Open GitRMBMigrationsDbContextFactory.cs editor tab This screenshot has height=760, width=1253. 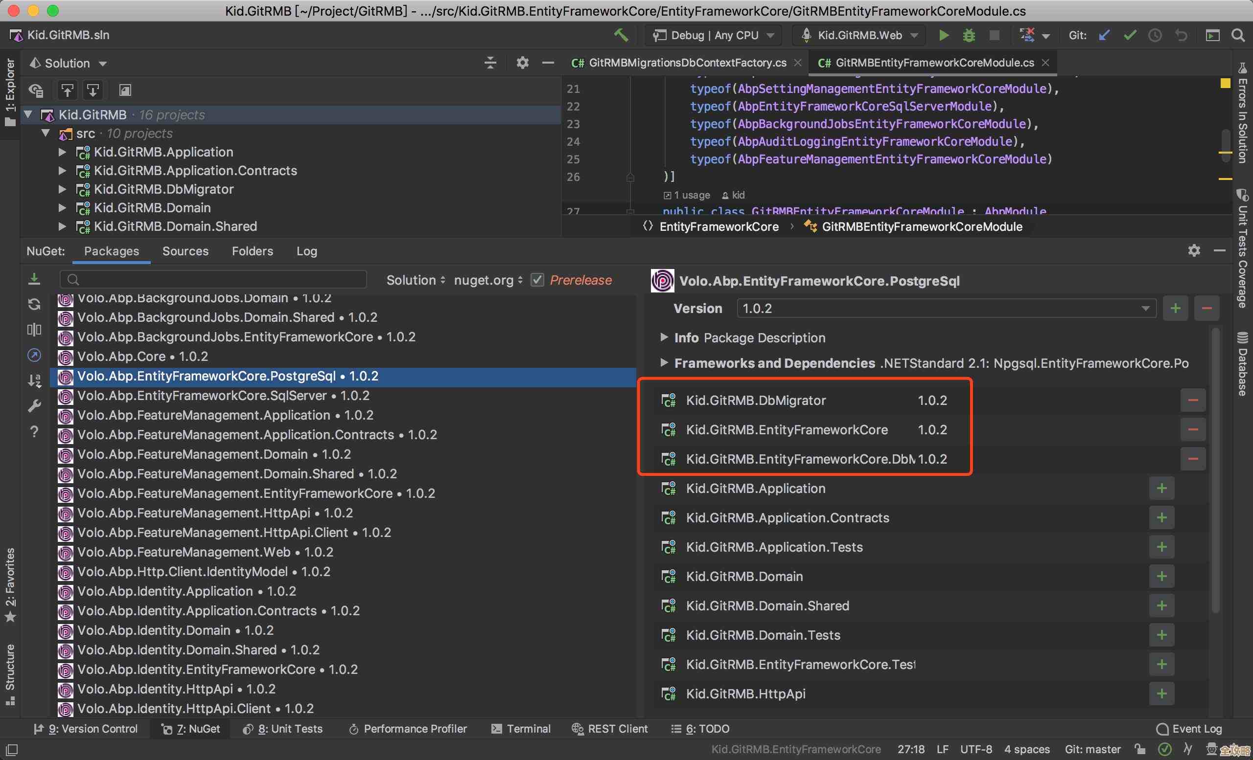click(687, 63)
